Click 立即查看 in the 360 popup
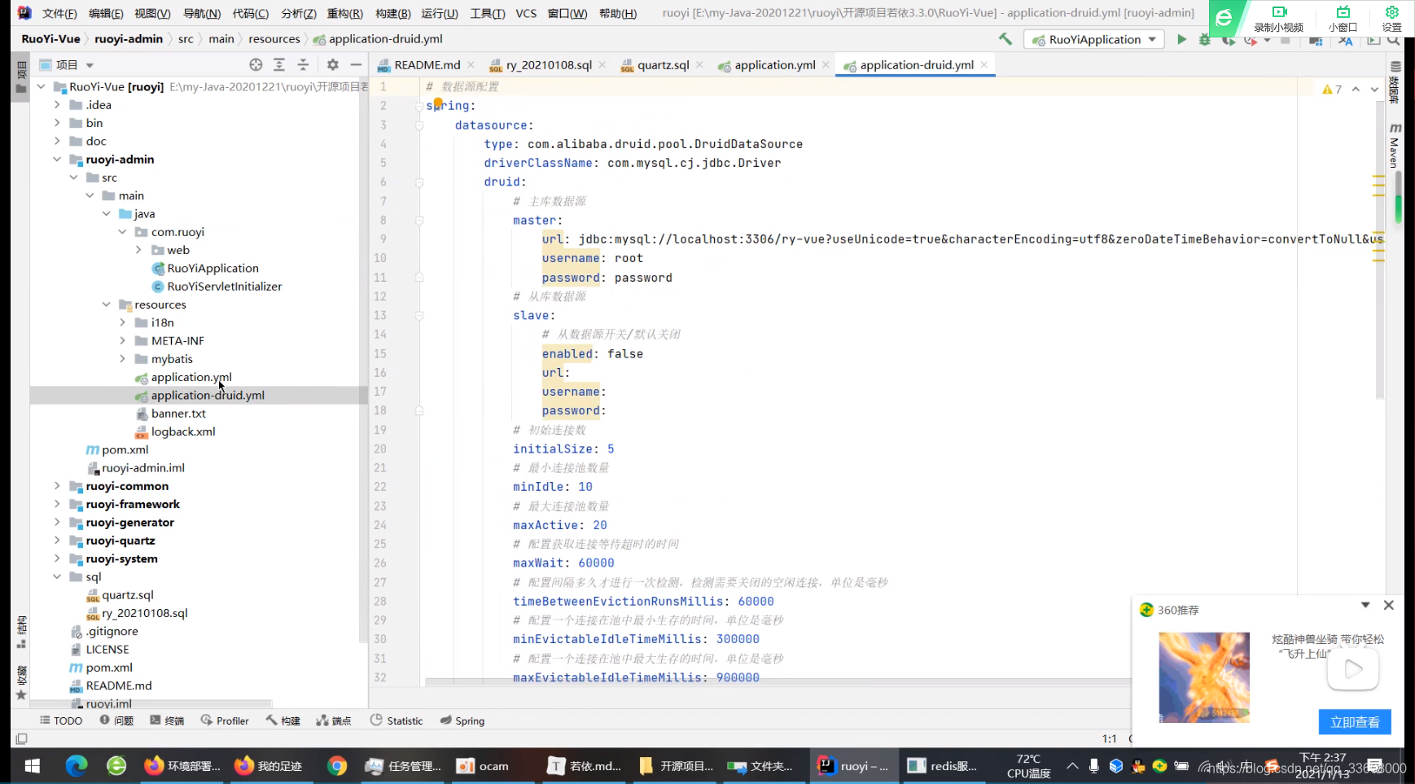The width and height of the screenshot is (1415, 784). click(1355, 722)
